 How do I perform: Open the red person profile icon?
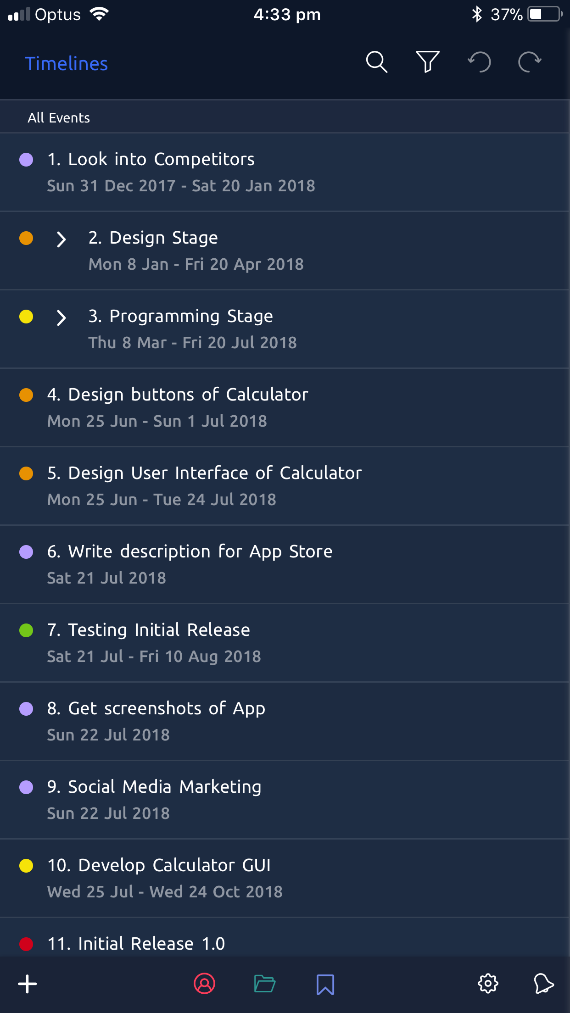click(204, 984)
